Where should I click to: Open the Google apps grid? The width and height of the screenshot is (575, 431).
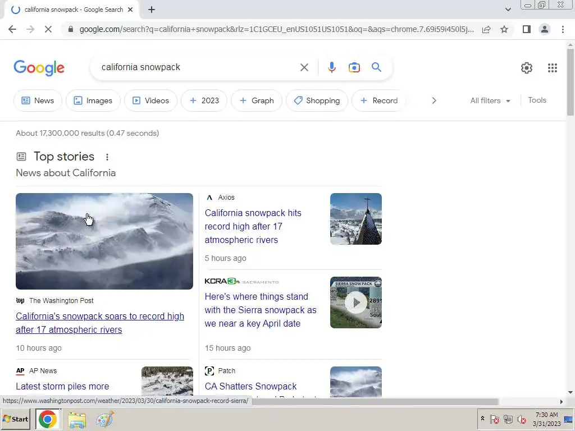553,68
